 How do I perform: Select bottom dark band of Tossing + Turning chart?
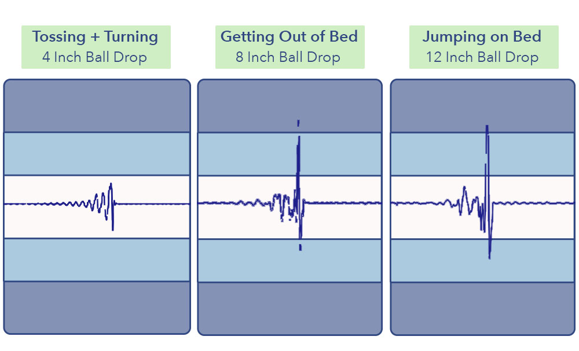(97, 306)
